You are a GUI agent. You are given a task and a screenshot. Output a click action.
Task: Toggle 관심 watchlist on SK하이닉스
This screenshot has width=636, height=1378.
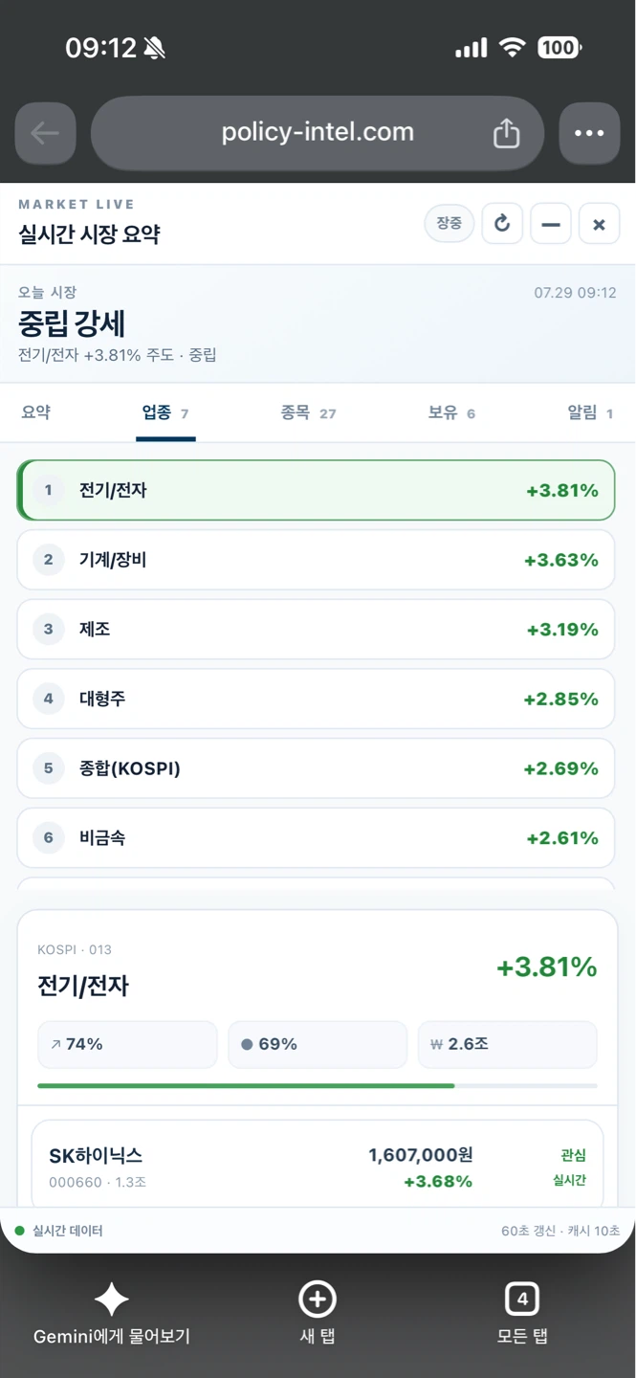[x=574, y=1156]
